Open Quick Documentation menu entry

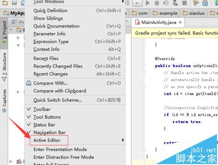tap(75, 26)
